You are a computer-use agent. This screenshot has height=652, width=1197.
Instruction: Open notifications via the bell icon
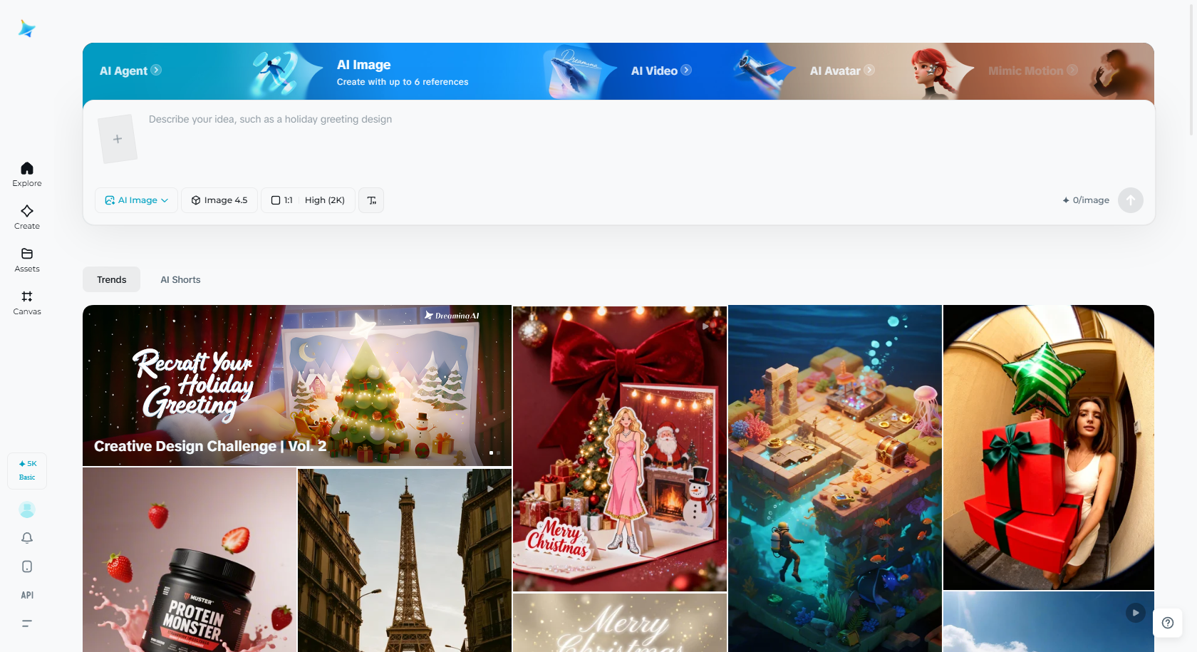point(26,538)
